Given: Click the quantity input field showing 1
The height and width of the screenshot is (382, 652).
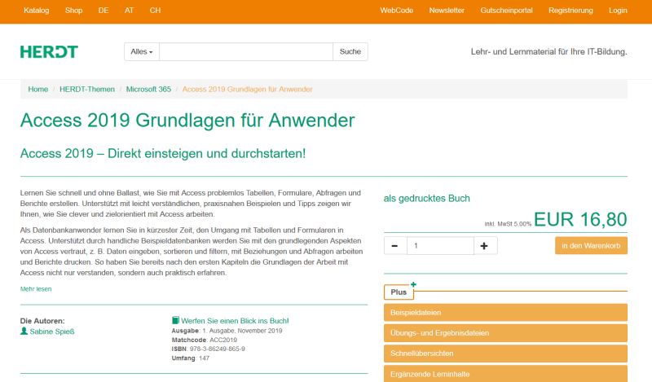Looking at the screenshot, I should tap(440, 246).
